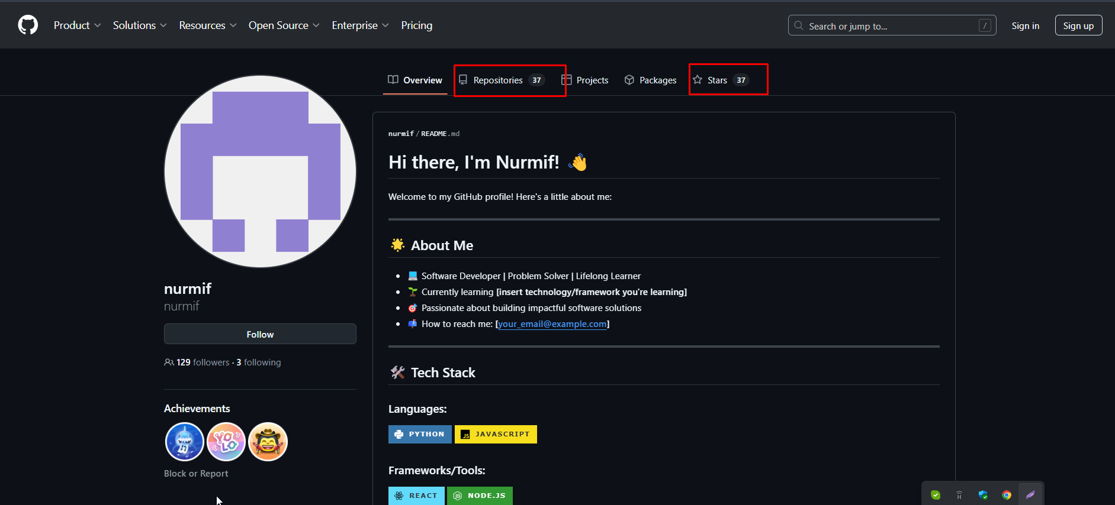Open the Achievements section link
Viewport: 1115px width, 505px height.
click(197, 409)
